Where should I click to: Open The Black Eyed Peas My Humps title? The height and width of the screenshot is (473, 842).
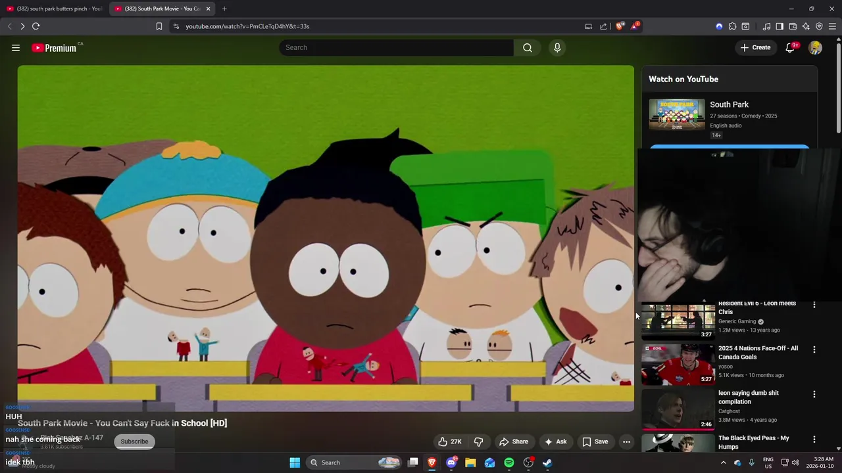[x=754, y=442]
